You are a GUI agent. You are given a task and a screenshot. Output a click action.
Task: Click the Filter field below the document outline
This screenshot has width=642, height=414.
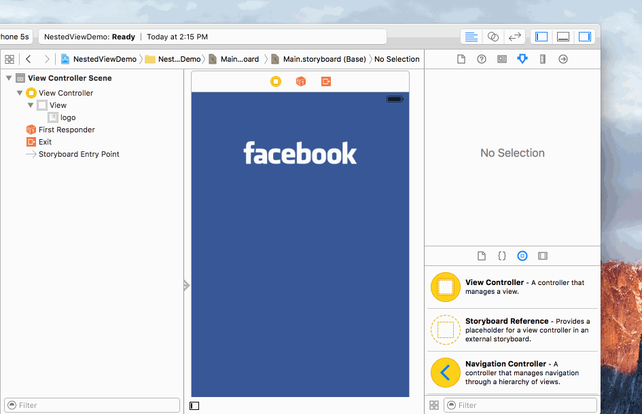[92, 405]
